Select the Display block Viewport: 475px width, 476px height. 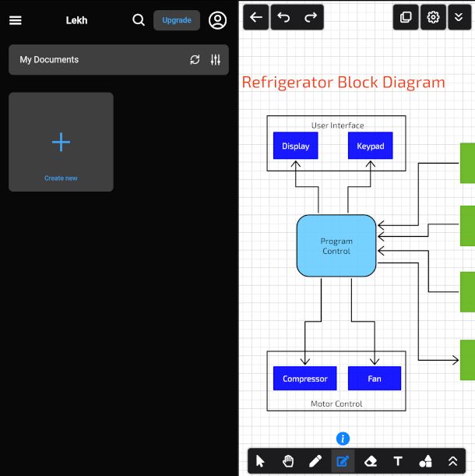tap(296, 146)
